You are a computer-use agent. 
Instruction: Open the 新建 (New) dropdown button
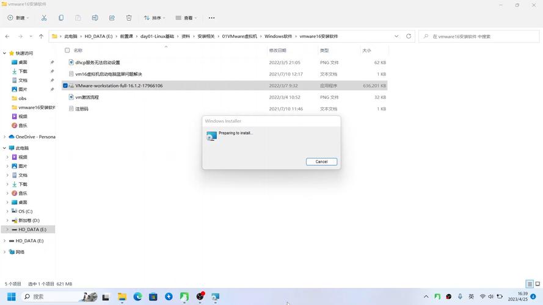18,18
